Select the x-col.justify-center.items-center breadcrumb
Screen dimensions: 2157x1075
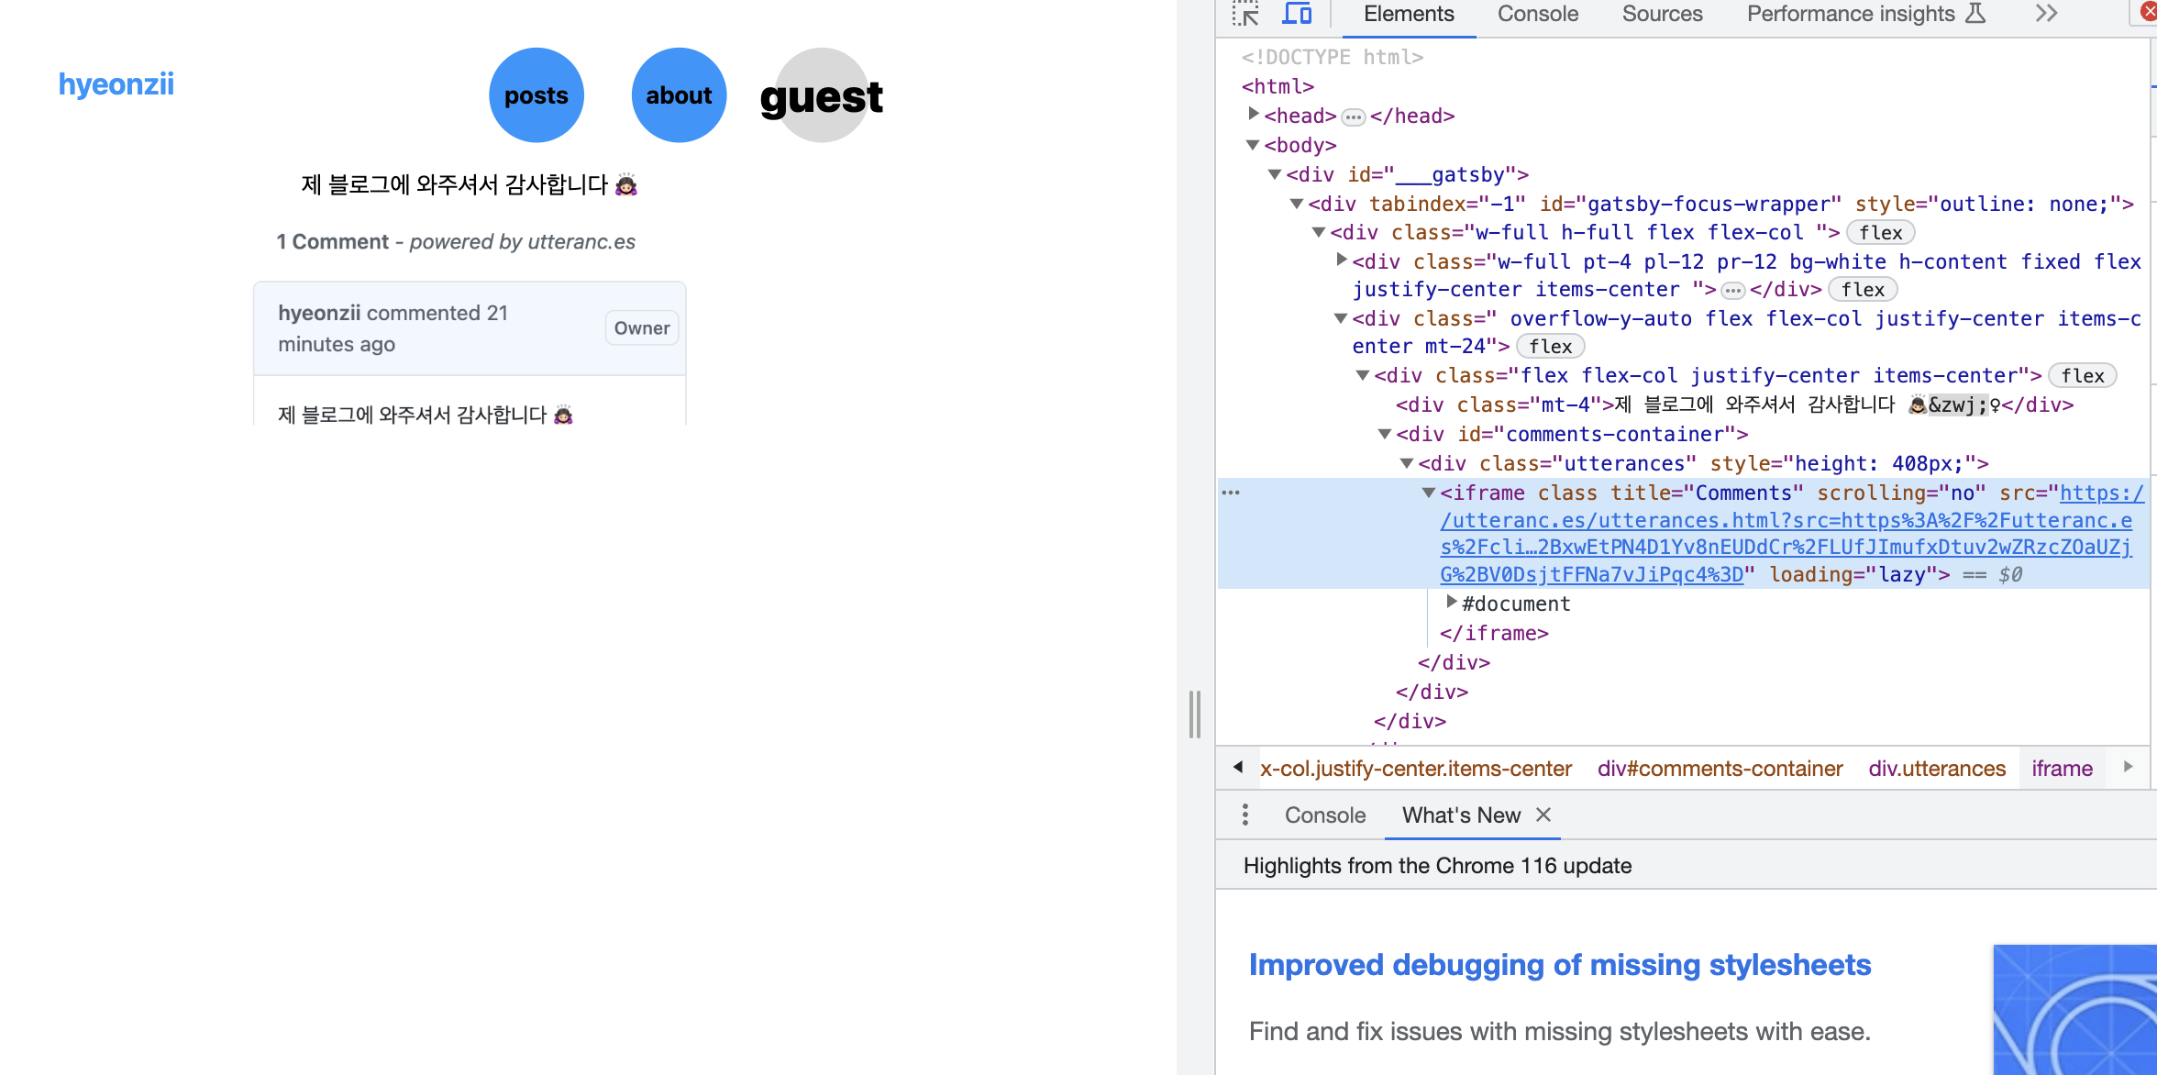[x=1415, y=769]
